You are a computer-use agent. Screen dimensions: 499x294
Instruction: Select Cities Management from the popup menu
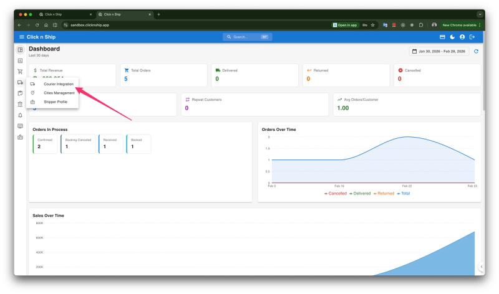pyautogui.click(x=52, y=93)
